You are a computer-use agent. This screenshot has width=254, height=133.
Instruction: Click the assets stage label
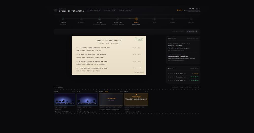click(x=136, y=22)
